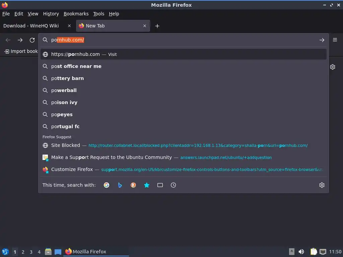Open the View menu
The height and width of the screenshot is (257, 343).
(x=33, y=14)
